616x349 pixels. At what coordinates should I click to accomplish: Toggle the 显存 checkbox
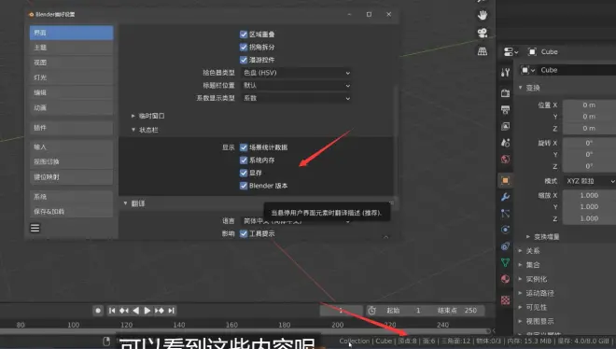tap(244, 173)
